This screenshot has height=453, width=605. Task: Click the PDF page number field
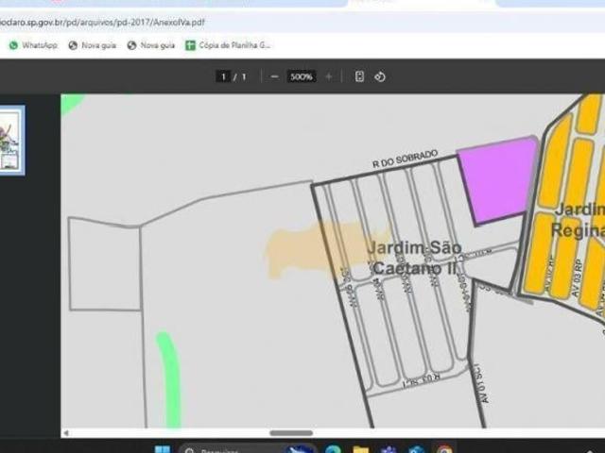[x=223, y=76]
